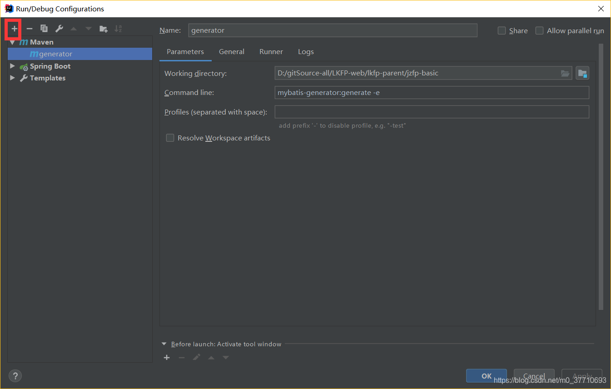The image size is (611, 389).
Task: Collapse the Before launch section
Action: [x=164, y=344]
